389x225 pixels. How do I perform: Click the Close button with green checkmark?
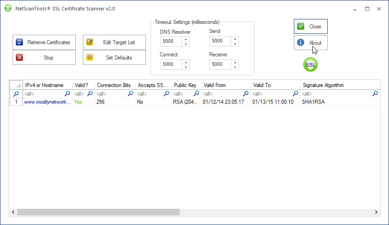311,26
